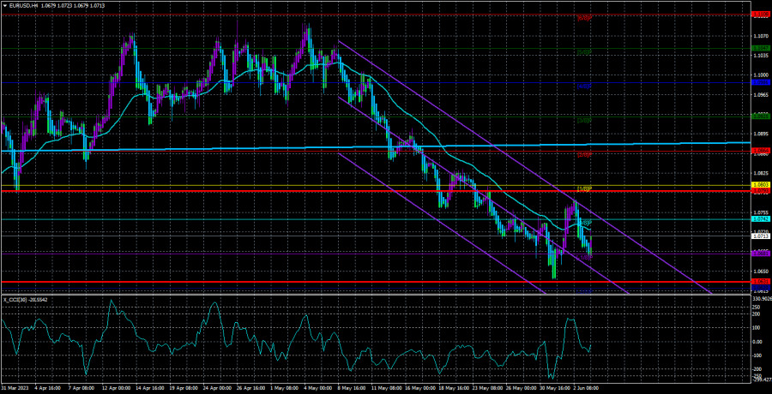This screenshot has width=772, height=394.
Task: Click the red 1.0864 price label
Action: [762, 149]
